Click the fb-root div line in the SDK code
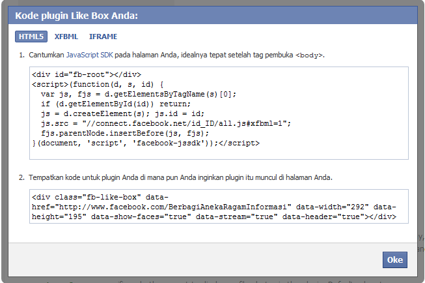The height and width of the screenshot is (283, 425). point(86,74)
